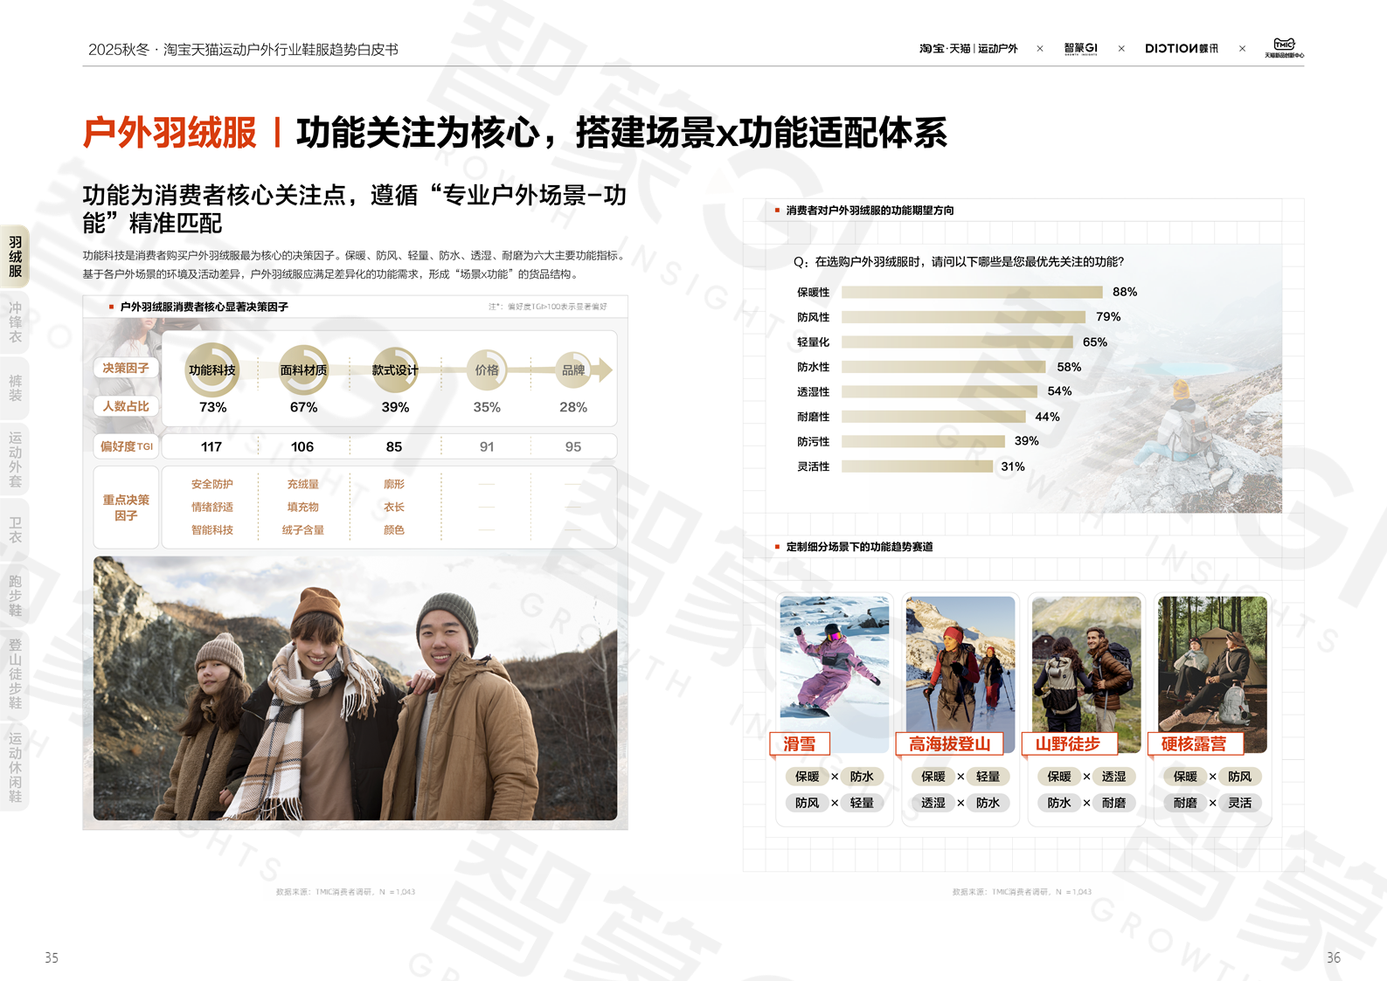Go to the 登山徒步鞋 side tab
Viewport: 1387px width, 981px height.
(16, 674)
